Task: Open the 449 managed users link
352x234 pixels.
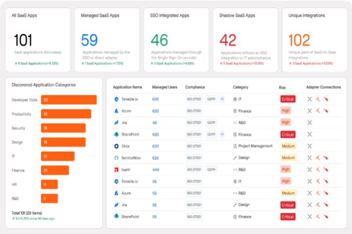Action: tap(155, 169)
